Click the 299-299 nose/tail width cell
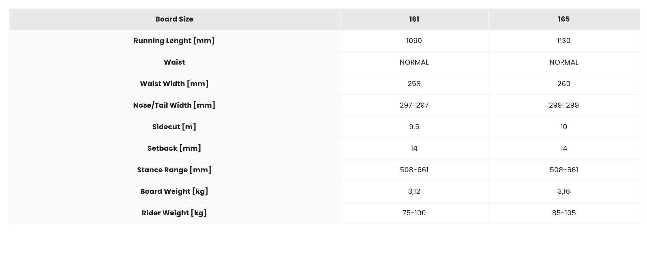The height and width of the screenshot is (253, 647). [564, 105]
